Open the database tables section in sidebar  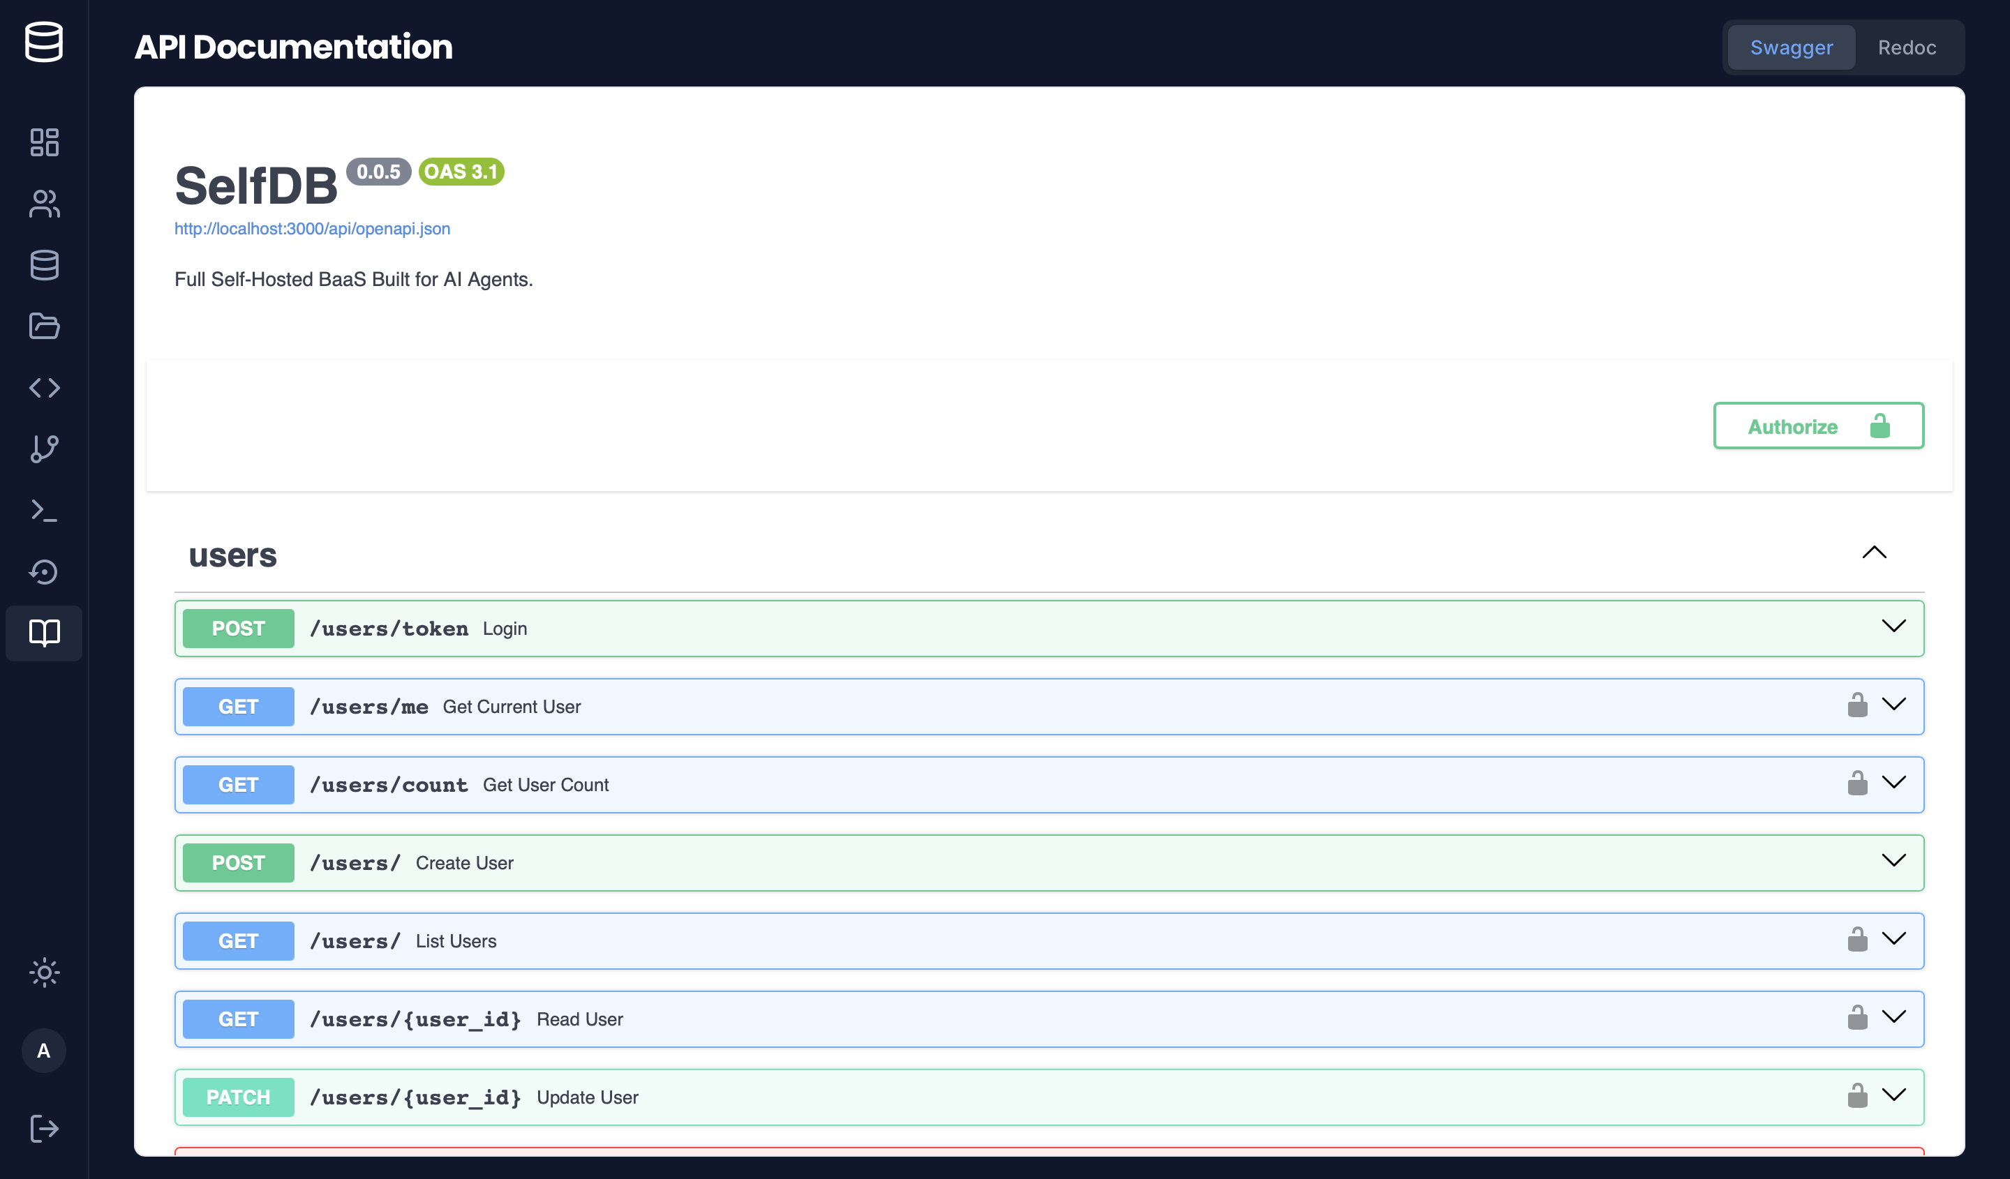coord(44,266)
